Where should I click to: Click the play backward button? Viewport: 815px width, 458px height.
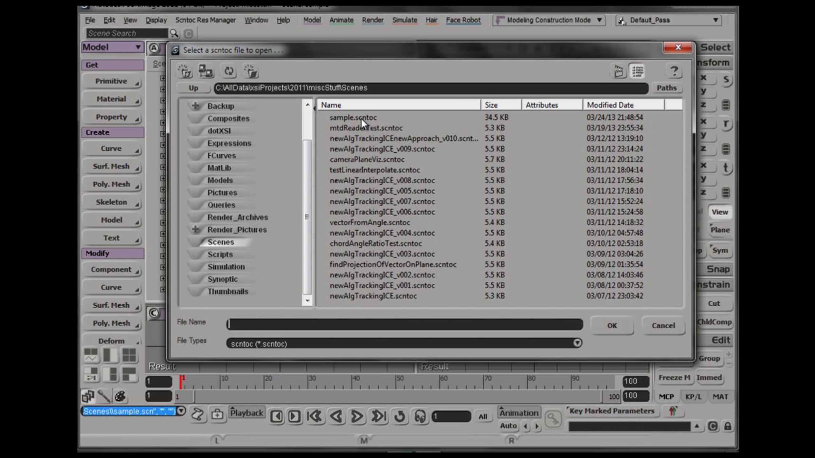336,416
